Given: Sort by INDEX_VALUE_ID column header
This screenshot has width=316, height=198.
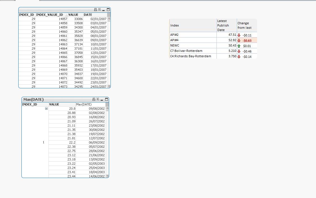Looking at the screenshot, I should (x=50, y=15).
